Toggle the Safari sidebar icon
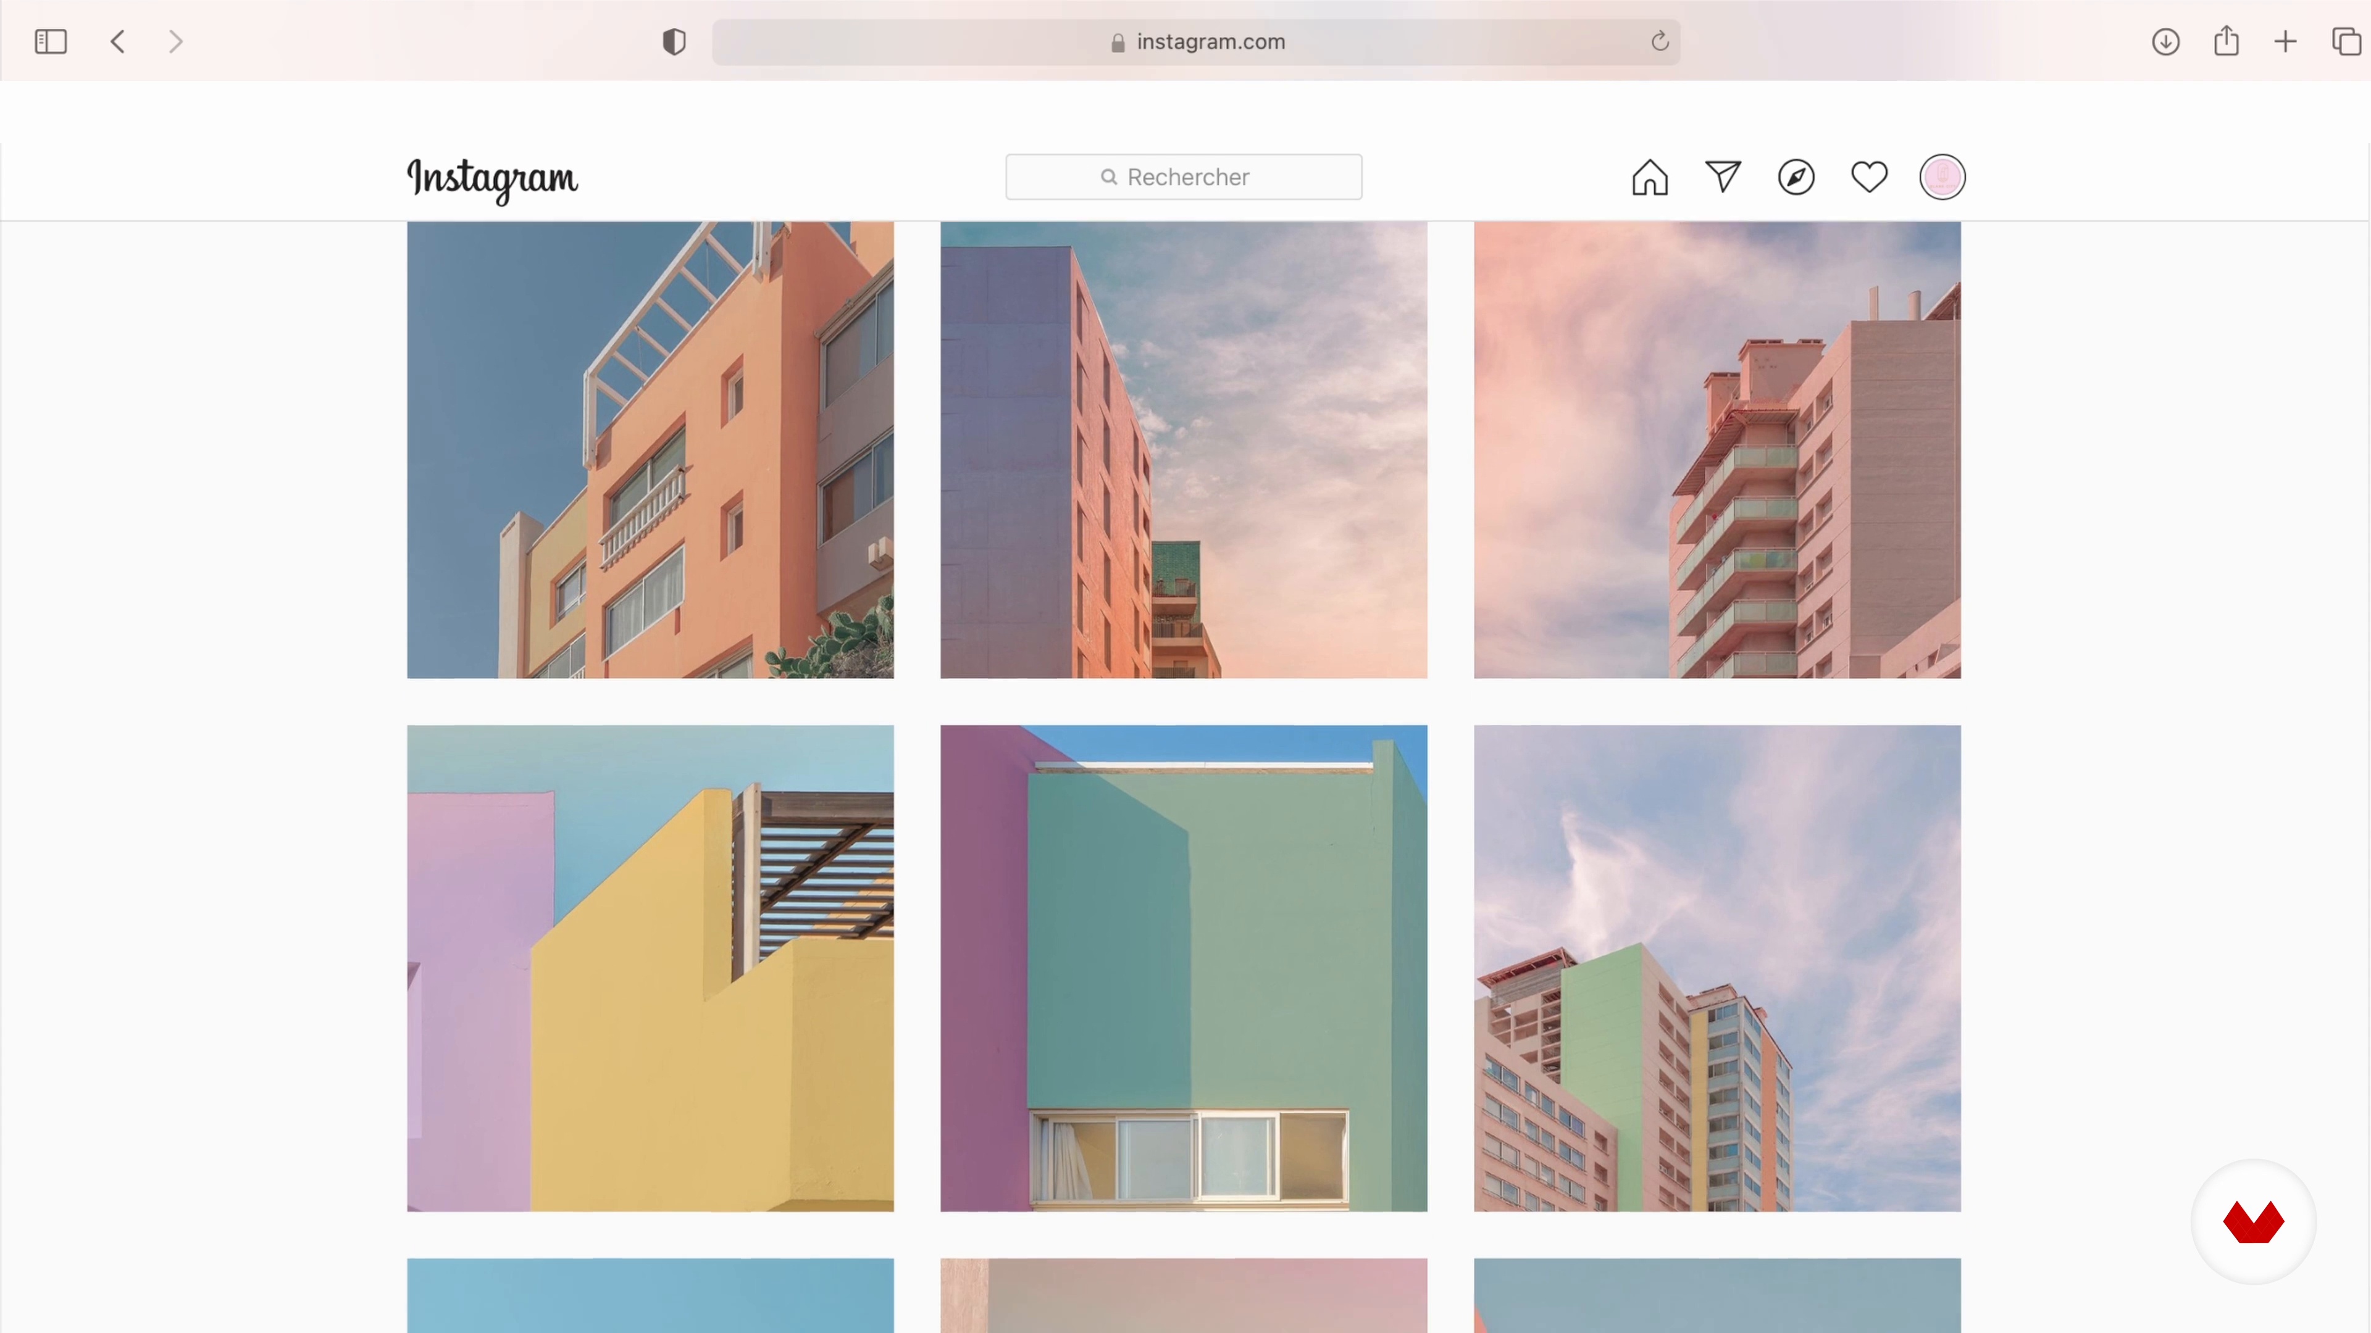Viewport: 2371px width, 1333px height. pyautogui.click(x=51, y=41)
